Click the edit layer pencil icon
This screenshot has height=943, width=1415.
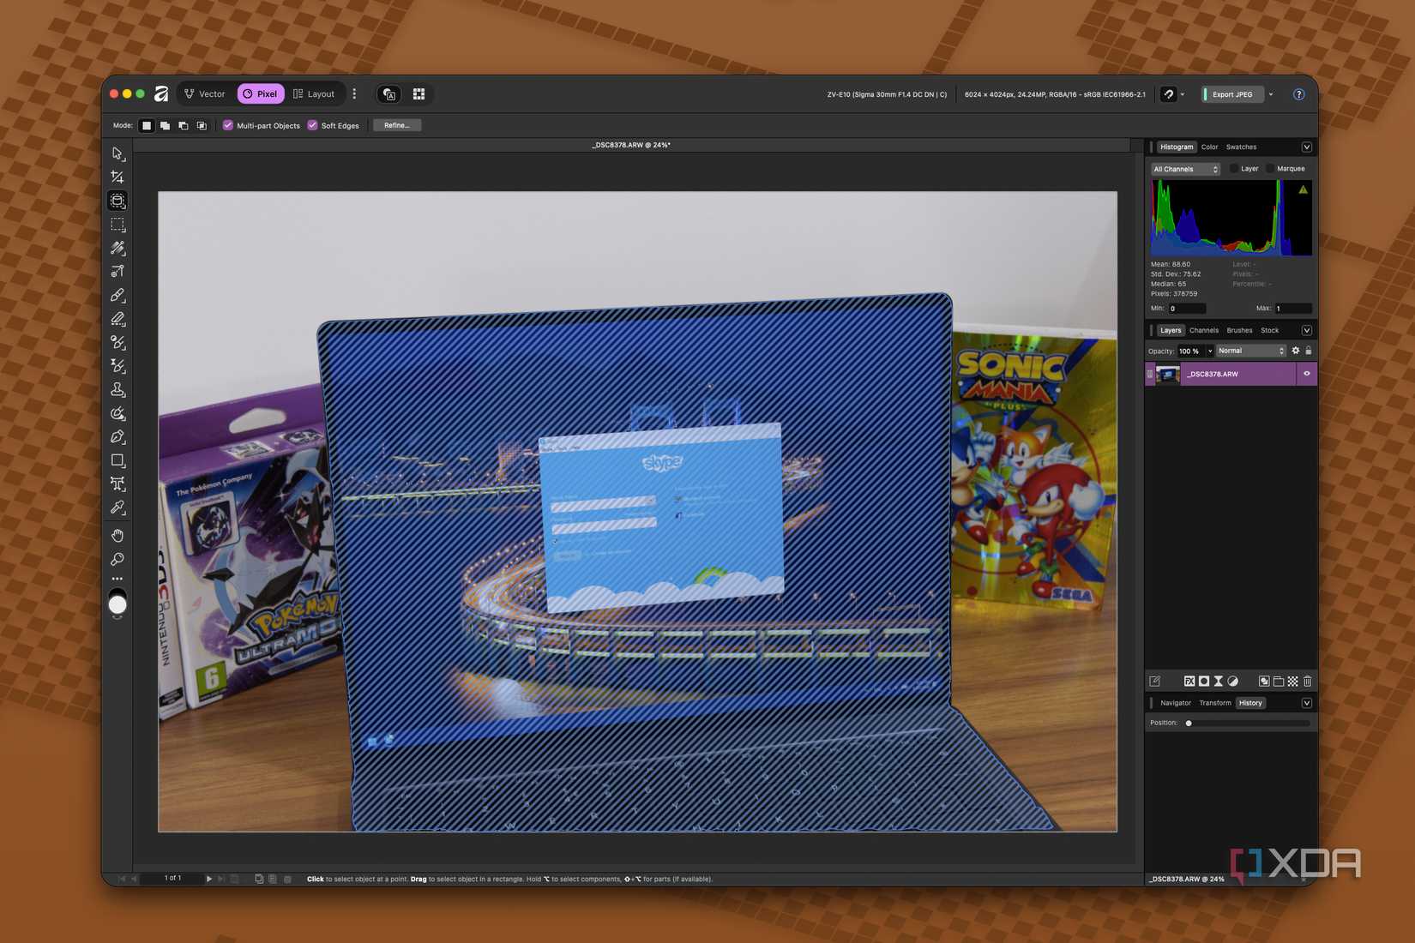tap(1155, 682)
